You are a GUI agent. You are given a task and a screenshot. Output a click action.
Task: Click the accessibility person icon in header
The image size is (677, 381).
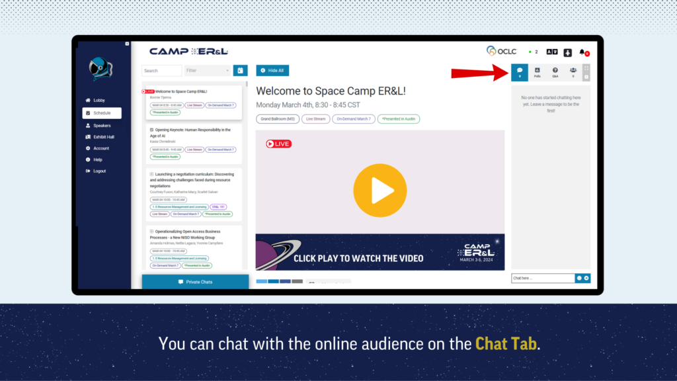(568, 52)
